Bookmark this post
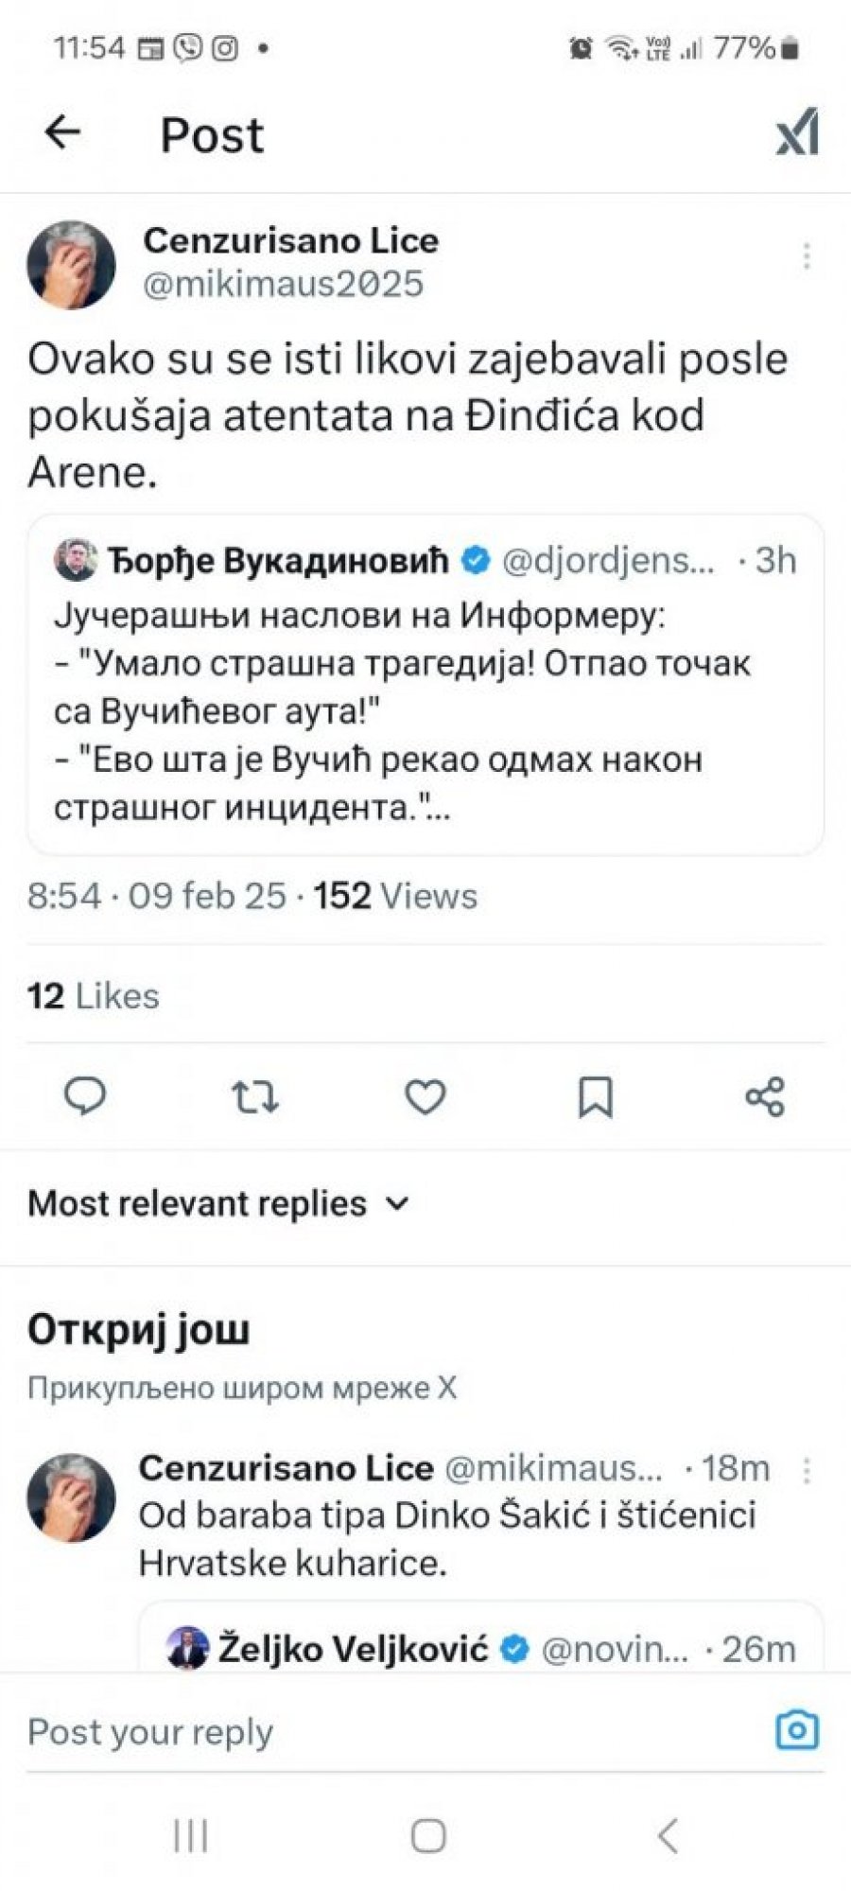 tap(596, 1097)
